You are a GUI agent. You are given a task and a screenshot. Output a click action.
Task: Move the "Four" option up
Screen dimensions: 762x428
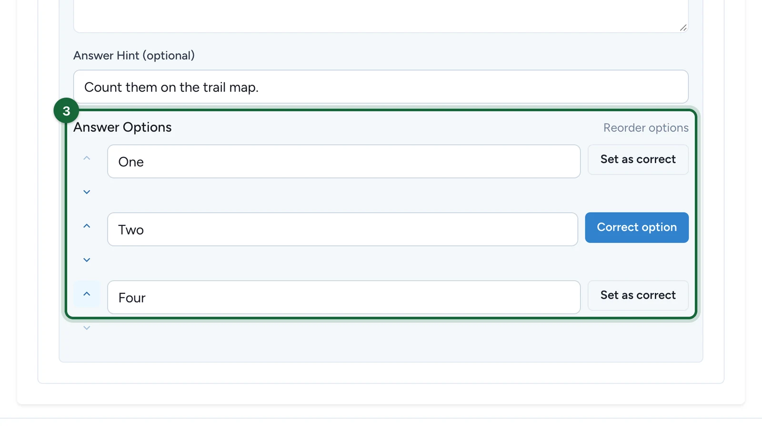tap(87, 294)
